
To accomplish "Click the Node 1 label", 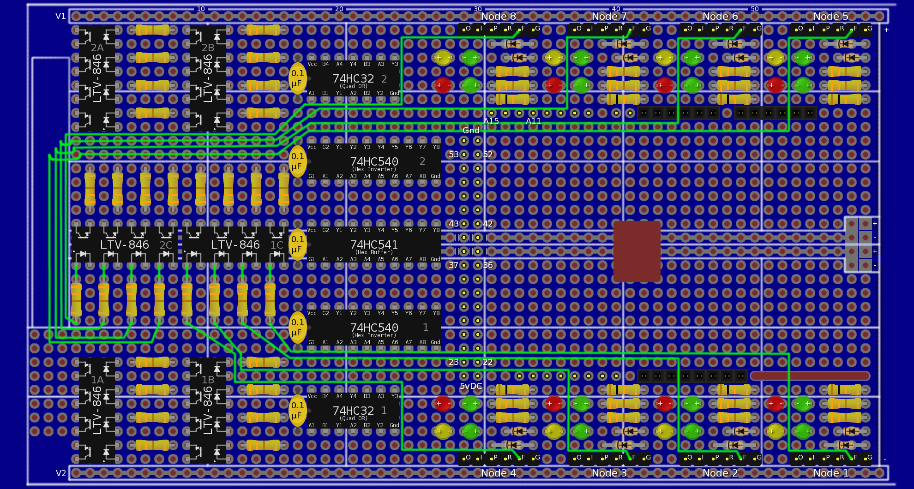I will pyautogui.click(x=830, y=473).
